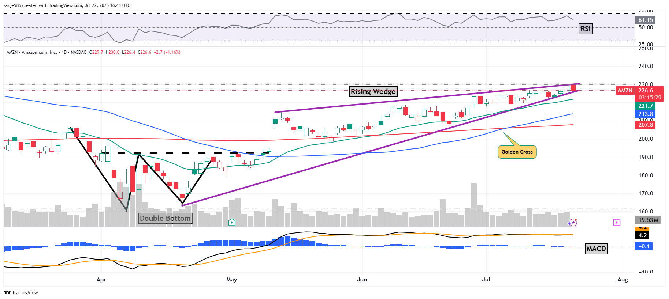This screenshot has height=299, width=669.
Task: Select the Rising Wedge text label
Action: (373, 91)
